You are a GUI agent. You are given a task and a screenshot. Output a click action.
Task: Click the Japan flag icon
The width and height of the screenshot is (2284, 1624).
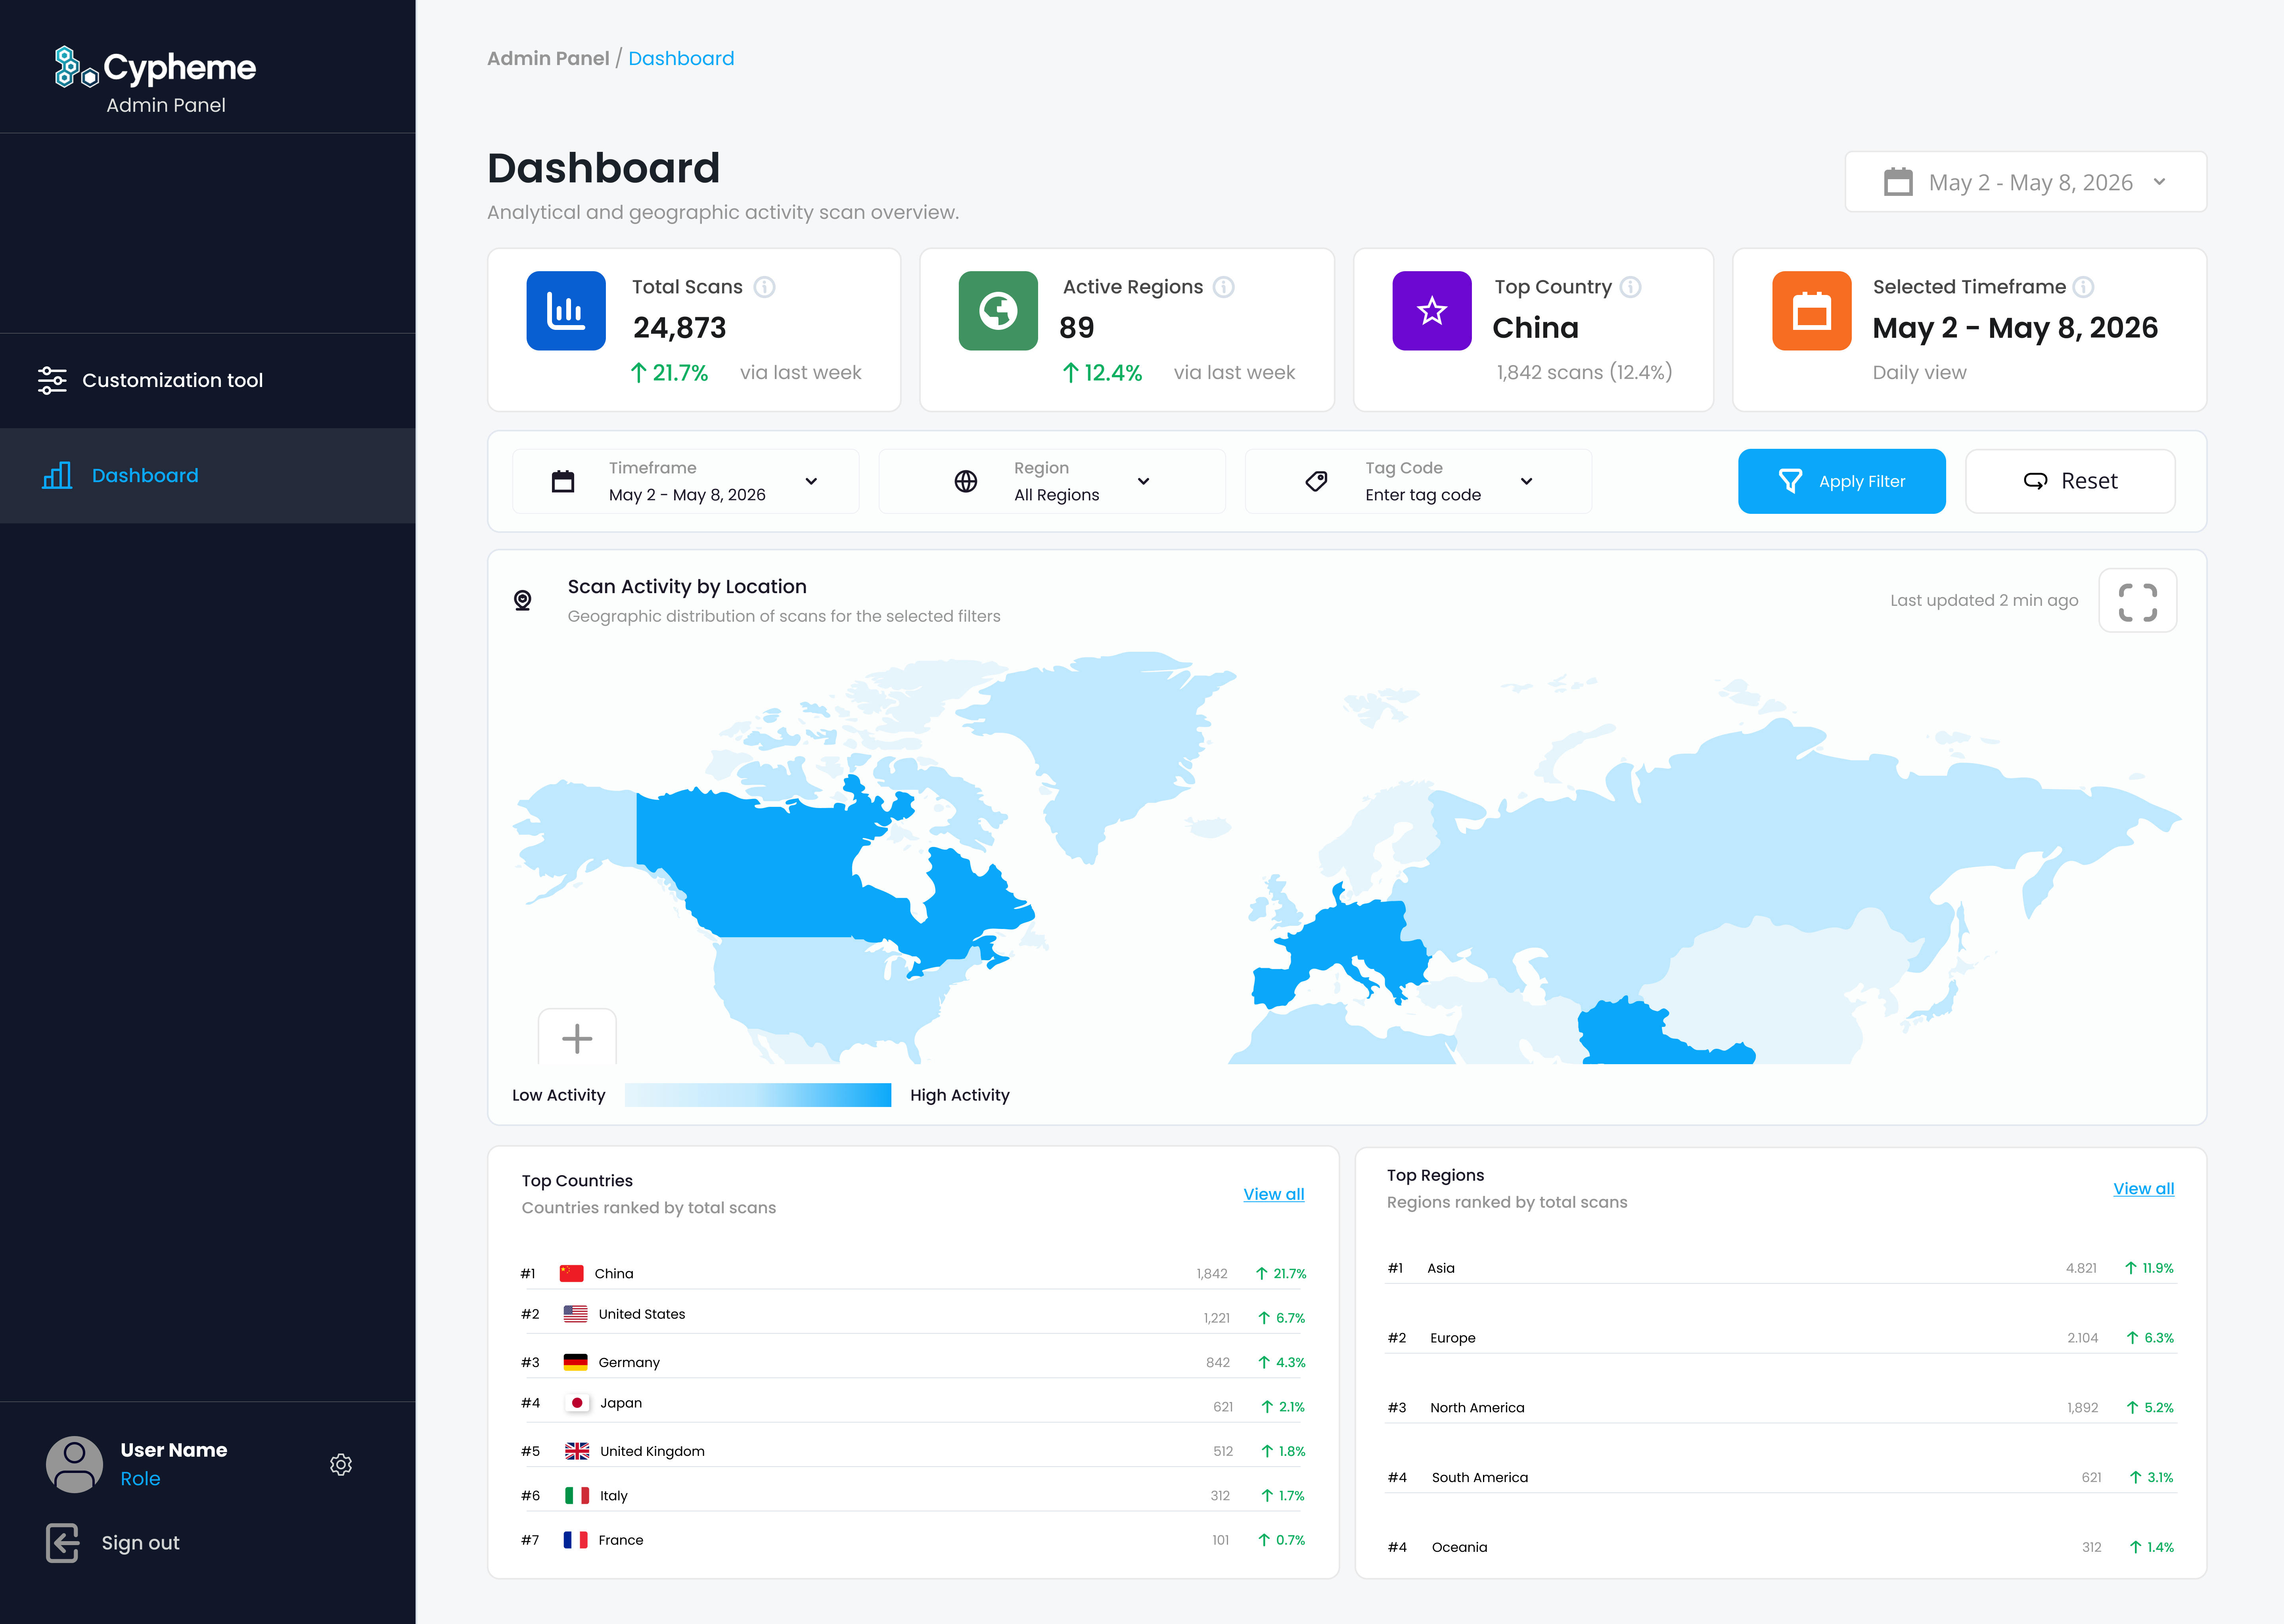576,1403
